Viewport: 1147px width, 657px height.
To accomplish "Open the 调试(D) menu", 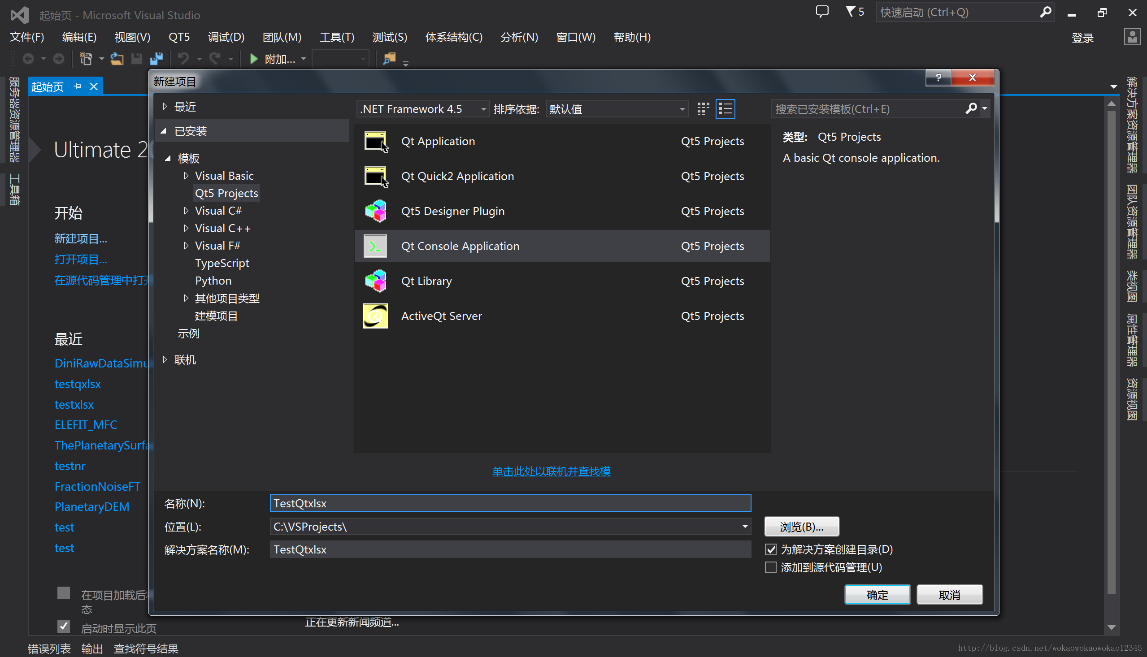I will [x=226, y=37].
